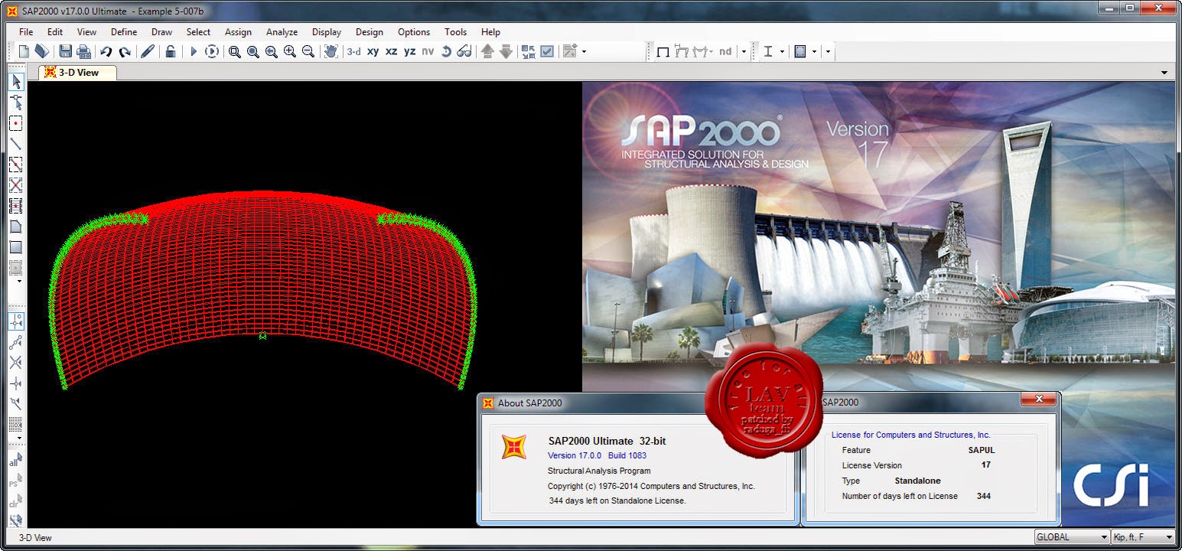Open dropdown next to concrete section icon
Screen dimensions: 1182x551
click(814, 51)
